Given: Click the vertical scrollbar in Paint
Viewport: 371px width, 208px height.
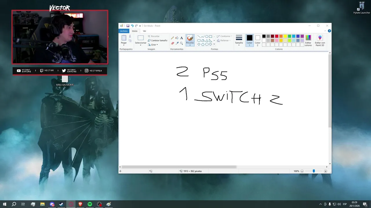Looking at the screenshot, I should point(330,90).
